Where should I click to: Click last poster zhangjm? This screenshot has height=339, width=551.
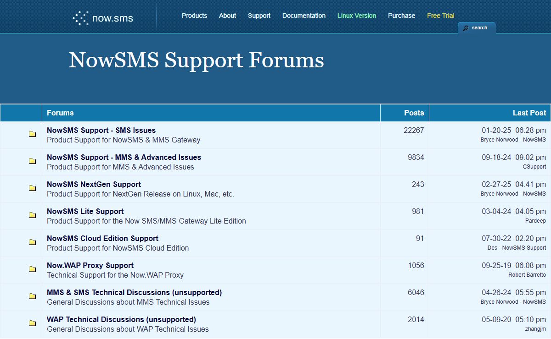pos(536,329)
